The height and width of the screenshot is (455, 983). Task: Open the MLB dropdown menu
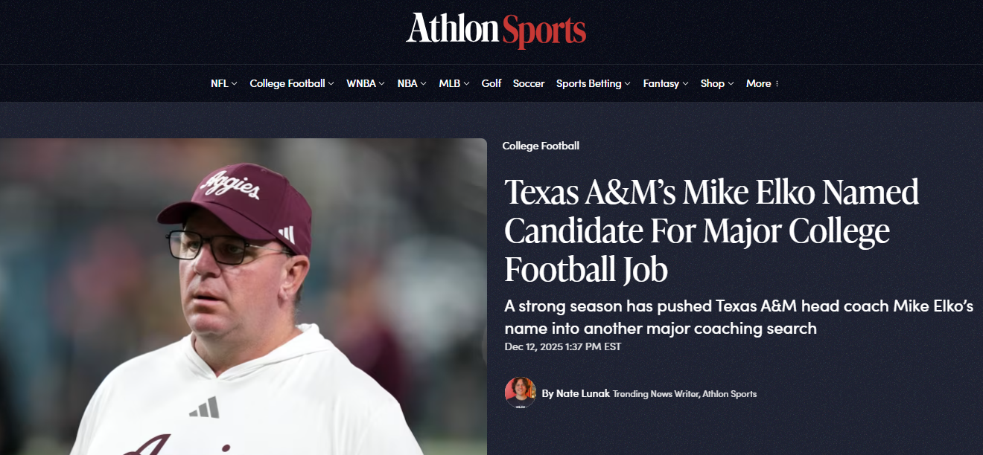pos(454,84)
